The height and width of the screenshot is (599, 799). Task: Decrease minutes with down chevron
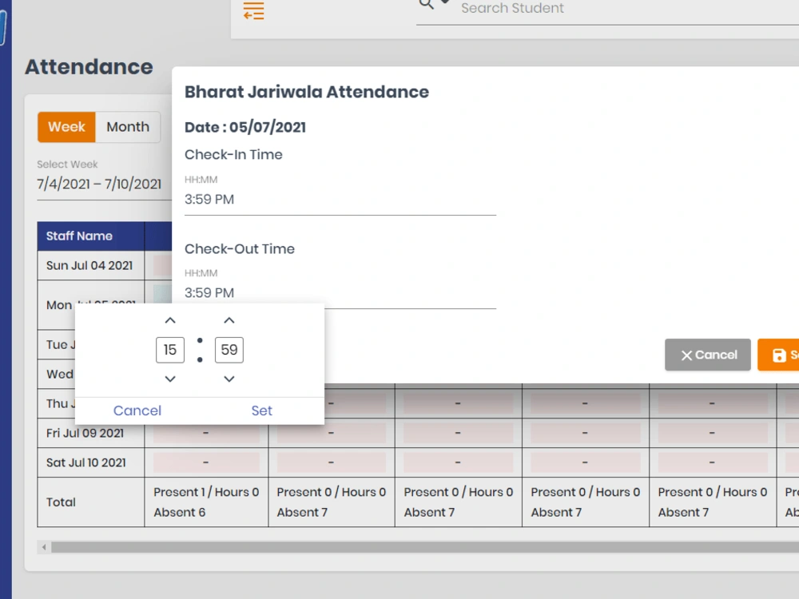point(229,379)
